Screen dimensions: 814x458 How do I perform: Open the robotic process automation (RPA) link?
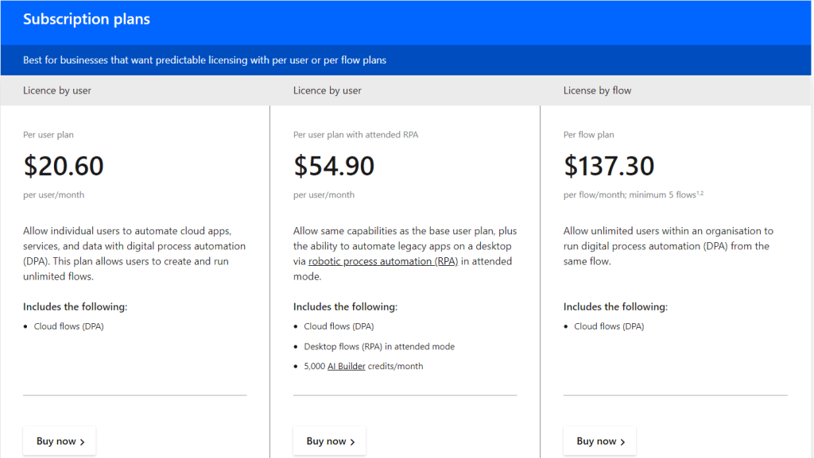(383, 262)
